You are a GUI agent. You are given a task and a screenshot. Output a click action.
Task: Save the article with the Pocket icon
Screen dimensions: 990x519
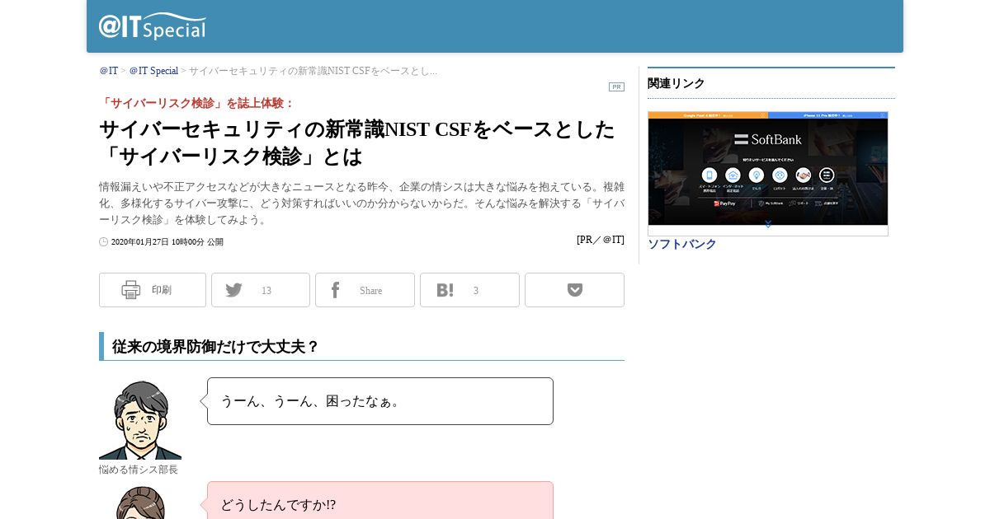(x=575, y=290)
